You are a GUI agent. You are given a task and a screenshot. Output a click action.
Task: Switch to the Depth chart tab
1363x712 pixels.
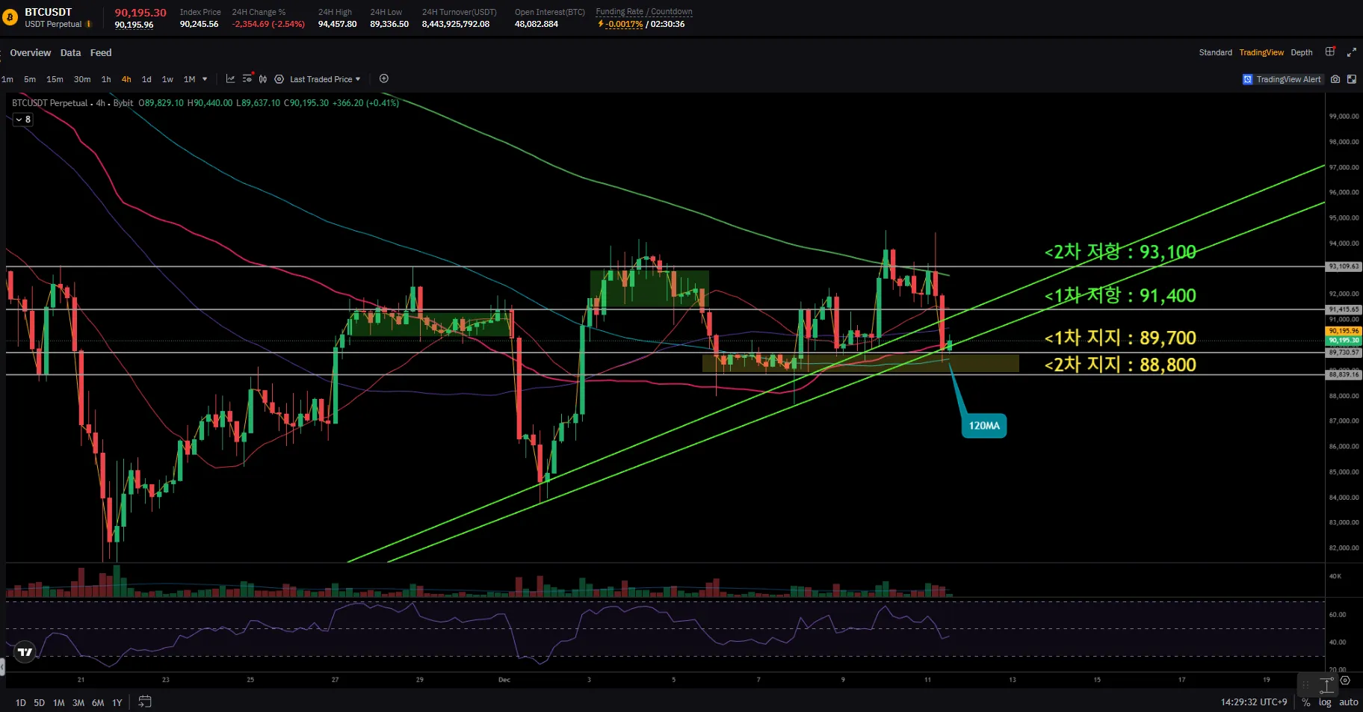tap(1301, 52)
